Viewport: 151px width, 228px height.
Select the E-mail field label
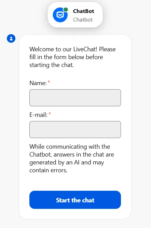[38, 115]
